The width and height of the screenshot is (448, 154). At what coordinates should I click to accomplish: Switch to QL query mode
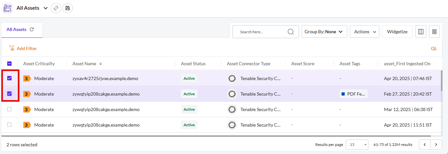coord(434,48)
